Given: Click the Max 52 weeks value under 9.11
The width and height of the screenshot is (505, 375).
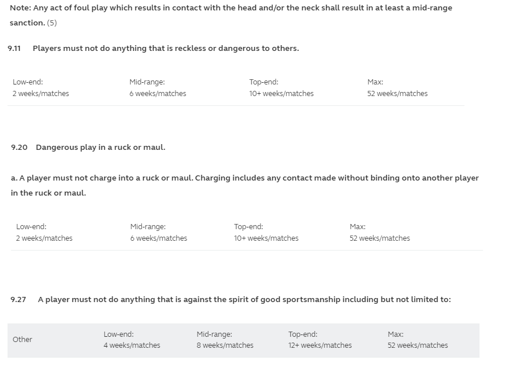Looking at the screenshot, I should tap(397, 94).
